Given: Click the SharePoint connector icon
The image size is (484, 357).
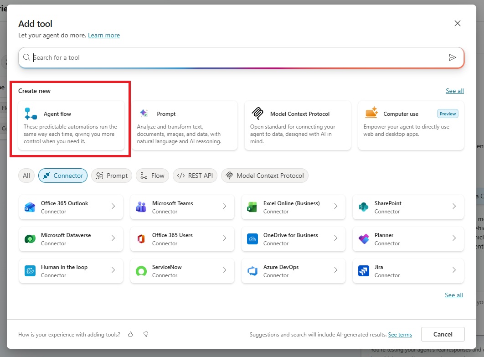Looking at the screenshot, I should coord(364,207).
